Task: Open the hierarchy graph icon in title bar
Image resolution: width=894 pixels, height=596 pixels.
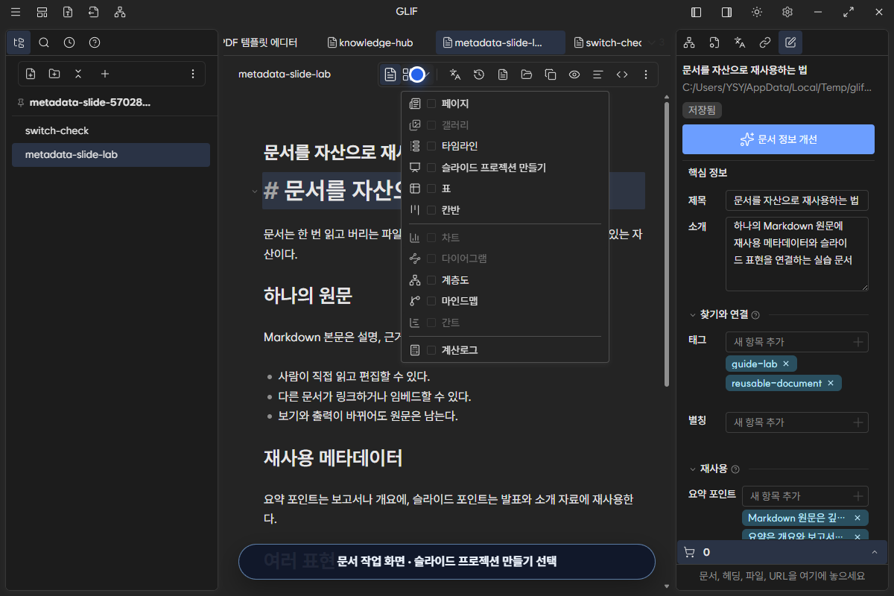Action: click(x=120, y=12)
